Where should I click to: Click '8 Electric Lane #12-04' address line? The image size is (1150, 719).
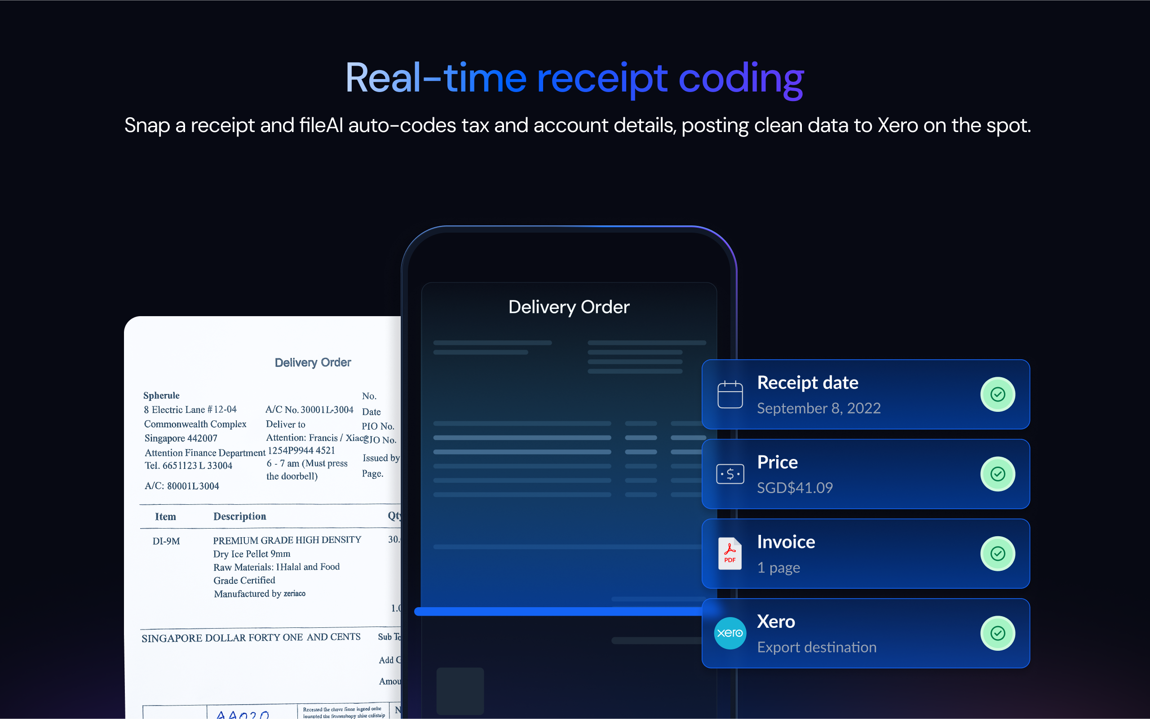pyautogui.click(x=190, y=410)
